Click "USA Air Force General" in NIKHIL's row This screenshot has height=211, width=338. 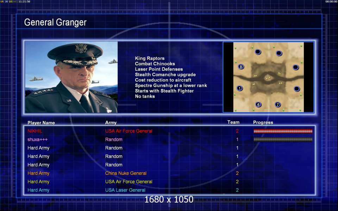(129, 131)
